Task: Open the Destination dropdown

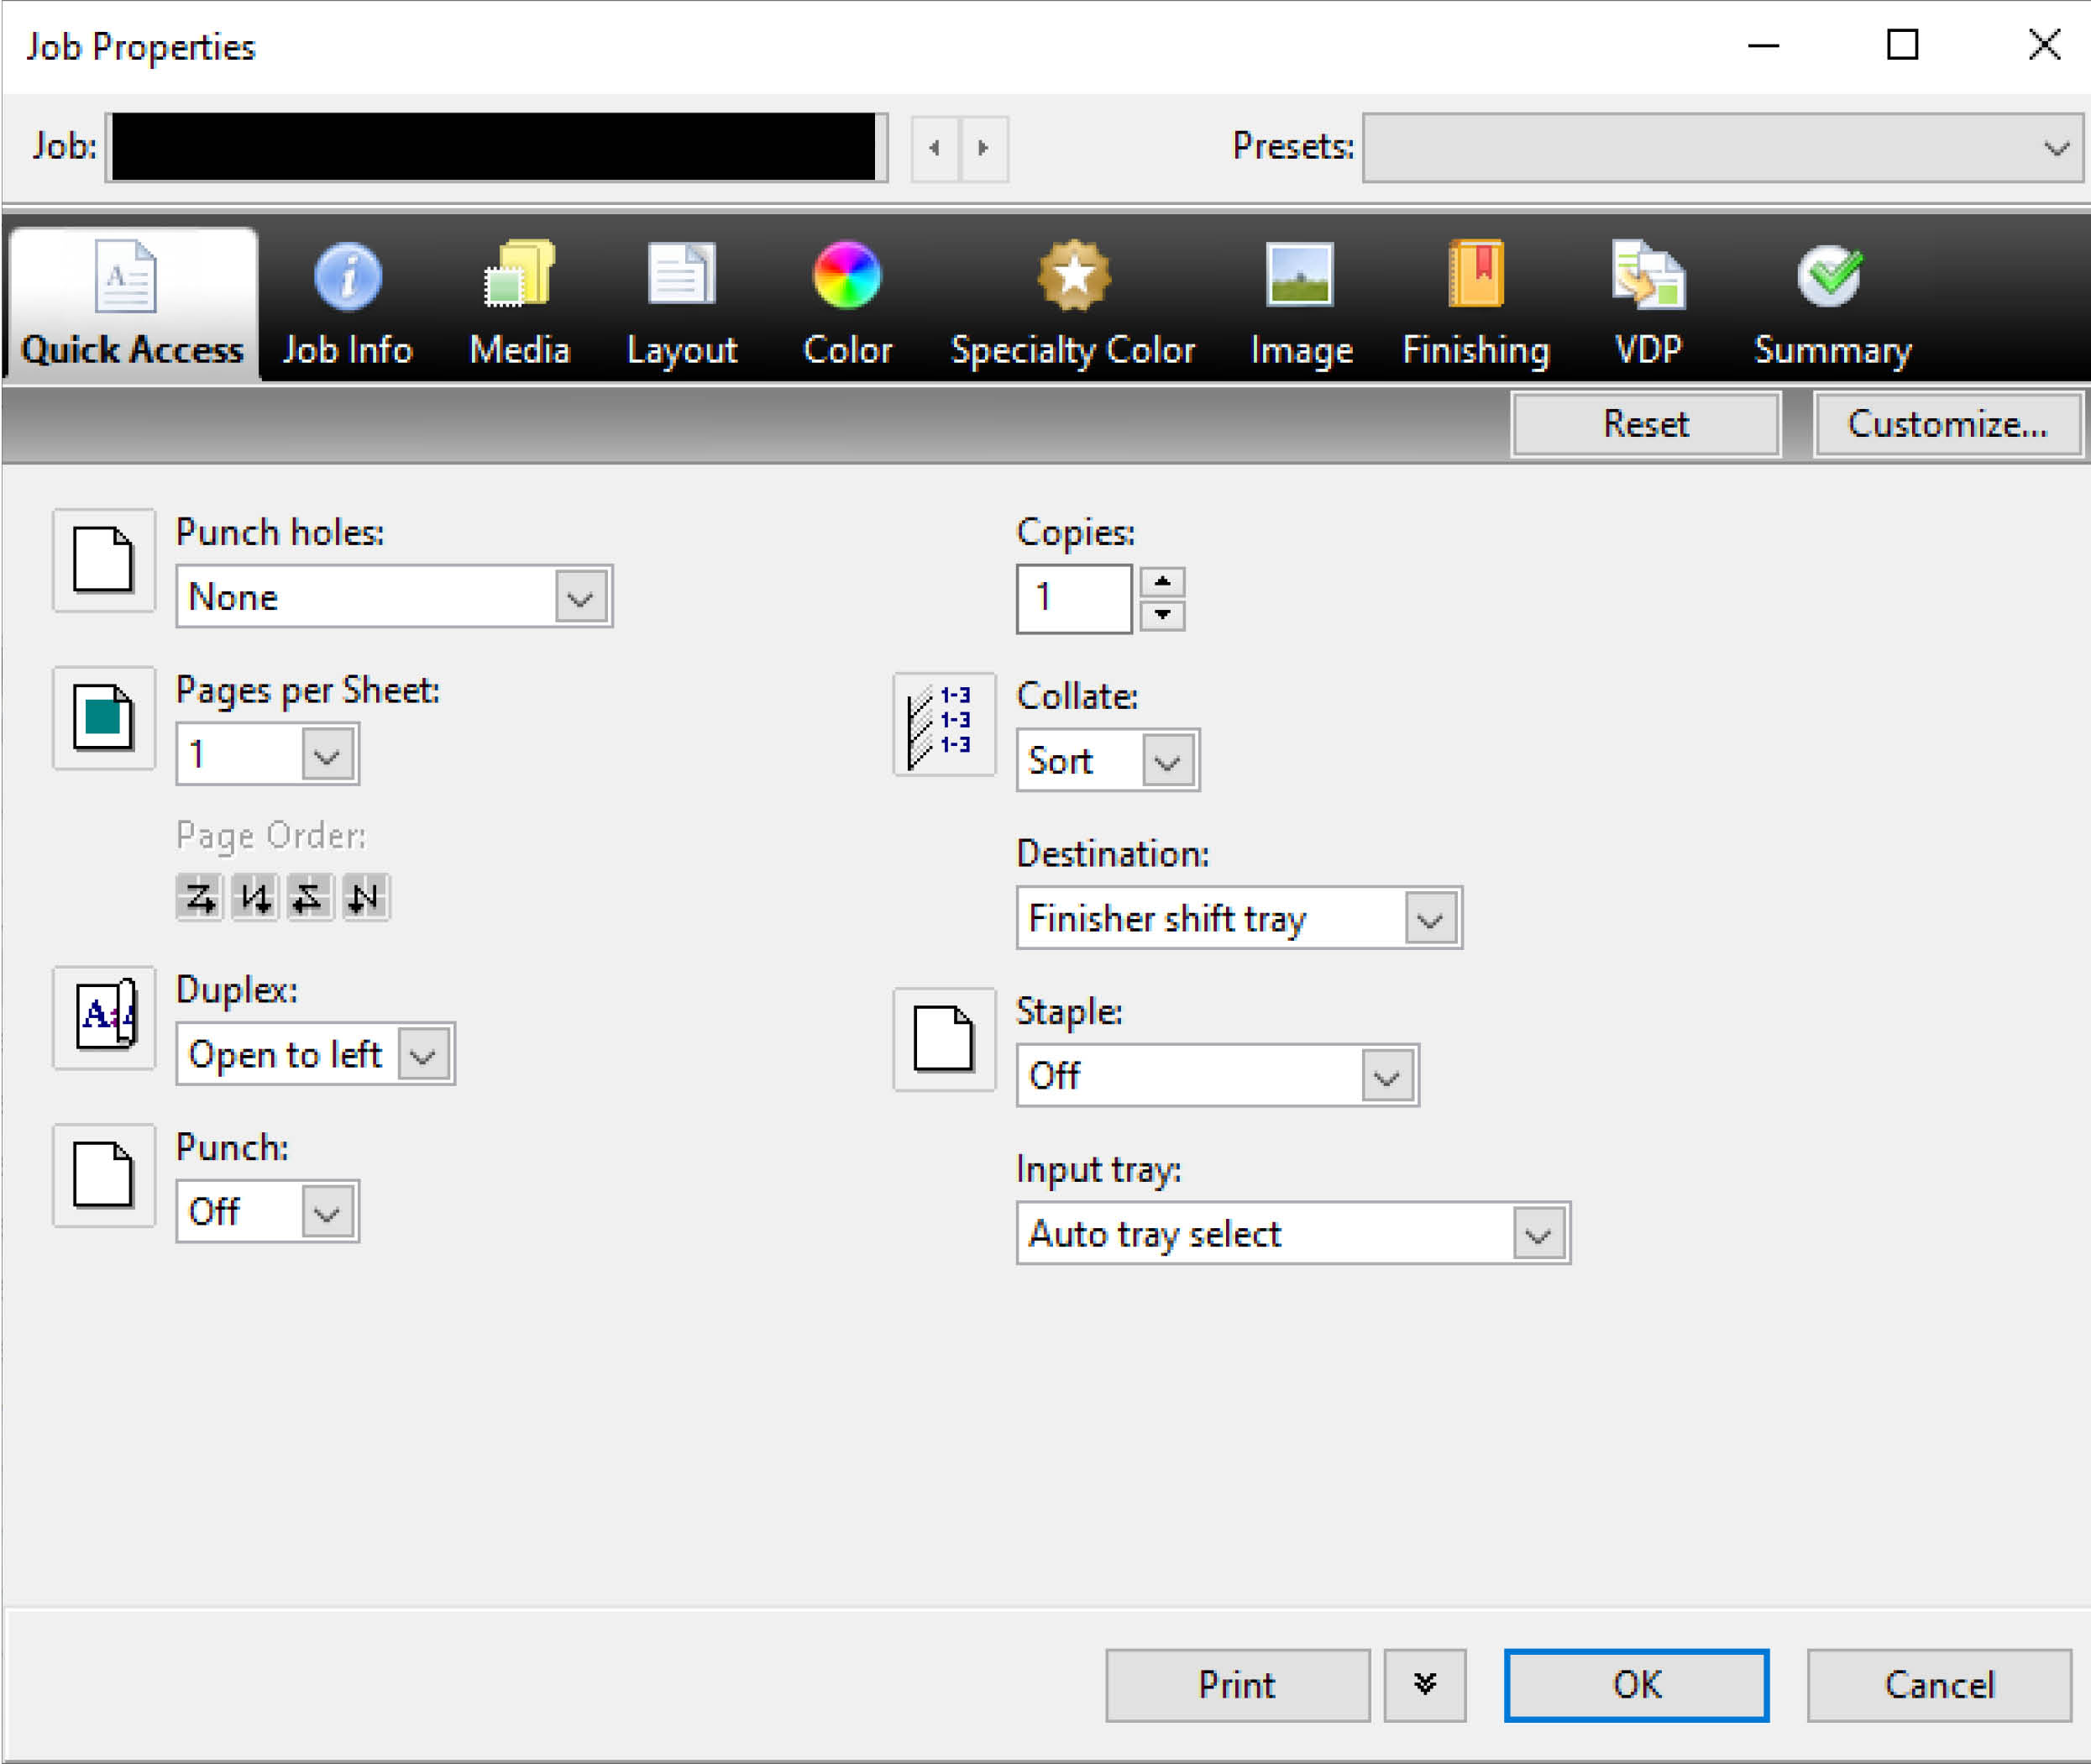Action: click(1239, 918)
